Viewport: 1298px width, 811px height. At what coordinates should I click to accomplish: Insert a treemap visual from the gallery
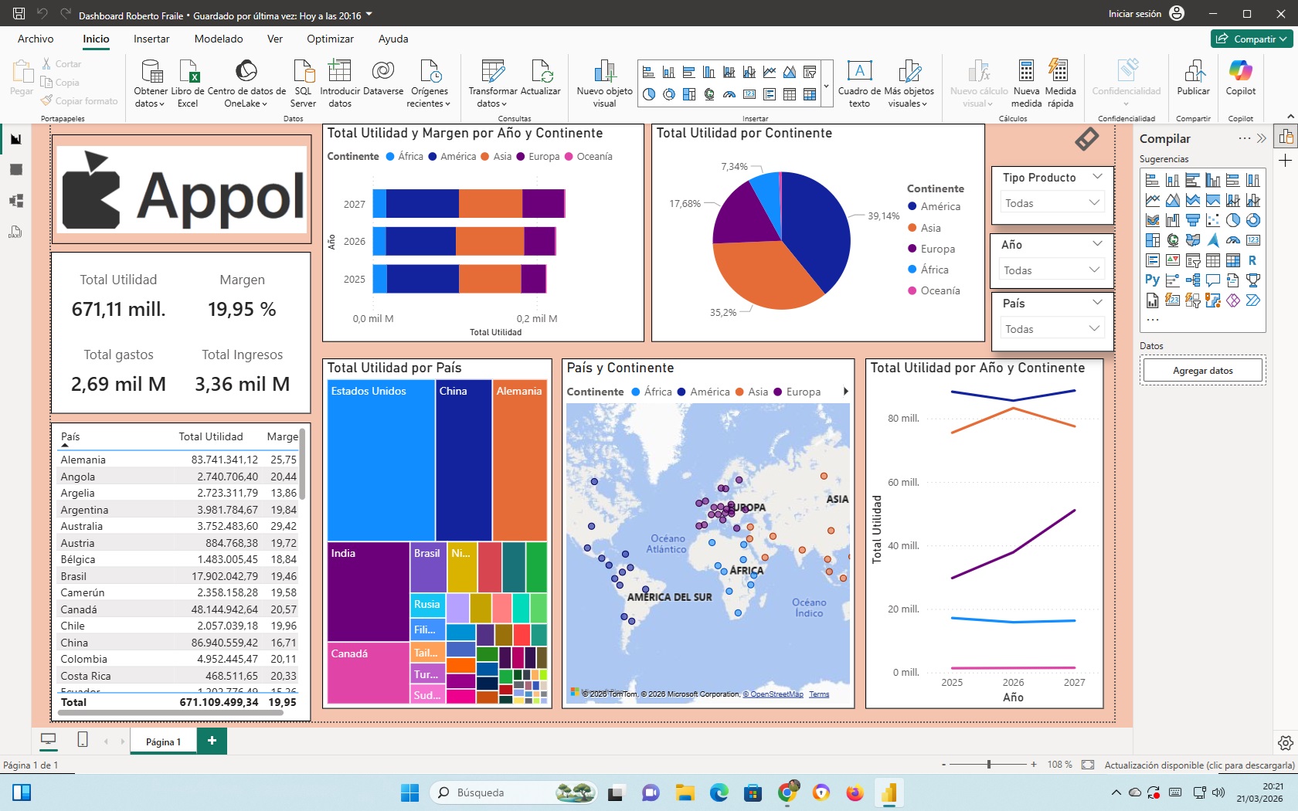click(689, 93)
